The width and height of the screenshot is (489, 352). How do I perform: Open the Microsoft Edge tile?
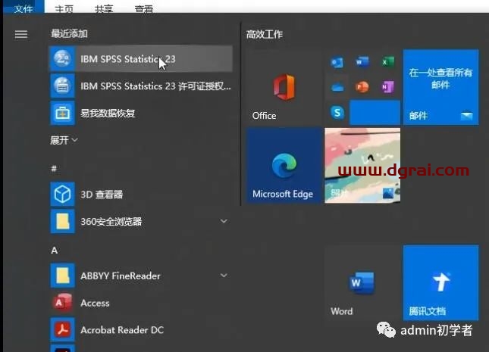click(x=284, y=166)
